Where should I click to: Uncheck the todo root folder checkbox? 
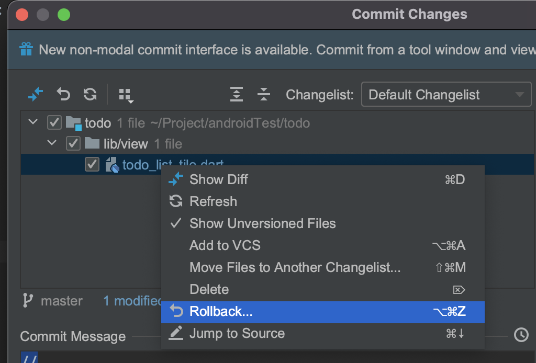click(54, 123)
